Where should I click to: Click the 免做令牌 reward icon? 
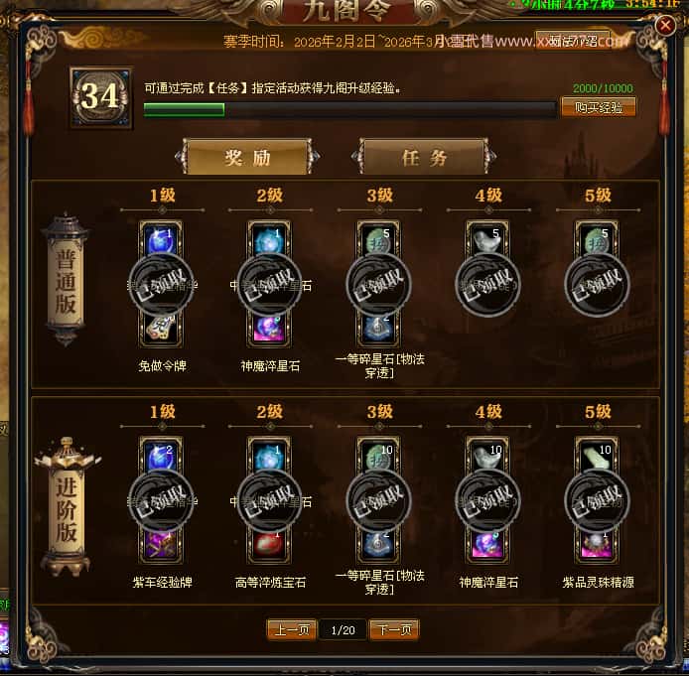[x=161, y=329]
